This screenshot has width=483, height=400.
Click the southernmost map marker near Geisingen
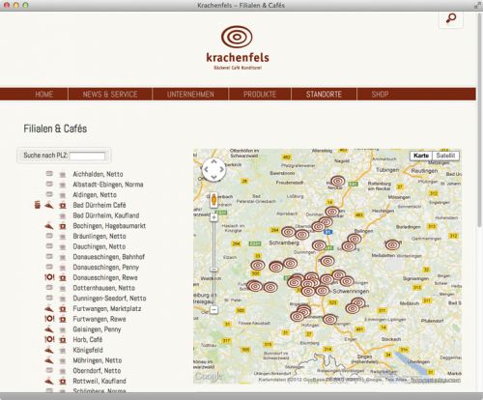[330, 319]
